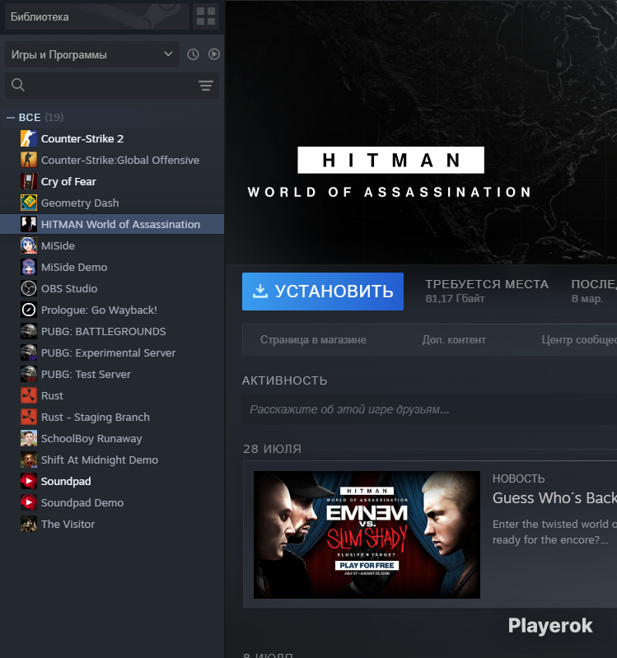
Task: Select Prologue: Go Wayback! name
Action: 99,310
